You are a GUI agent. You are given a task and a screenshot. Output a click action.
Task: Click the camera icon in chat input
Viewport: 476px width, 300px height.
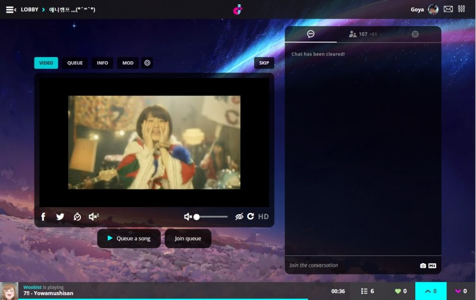423,265
